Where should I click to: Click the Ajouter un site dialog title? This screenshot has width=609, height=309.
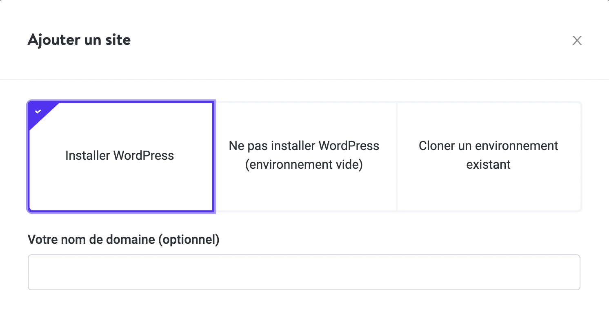coord(79,40)
